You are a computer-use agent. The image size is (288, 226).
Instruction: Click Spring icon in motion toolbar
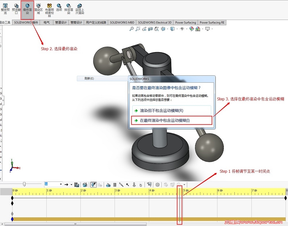click(115, 184)
